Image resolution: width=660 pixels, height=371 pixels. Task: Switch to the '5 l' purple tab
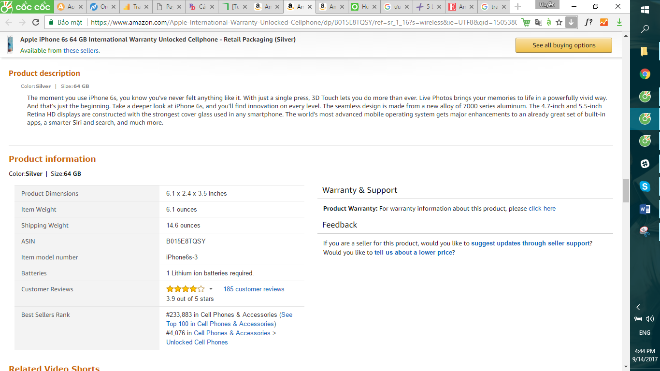pos(429,7)
